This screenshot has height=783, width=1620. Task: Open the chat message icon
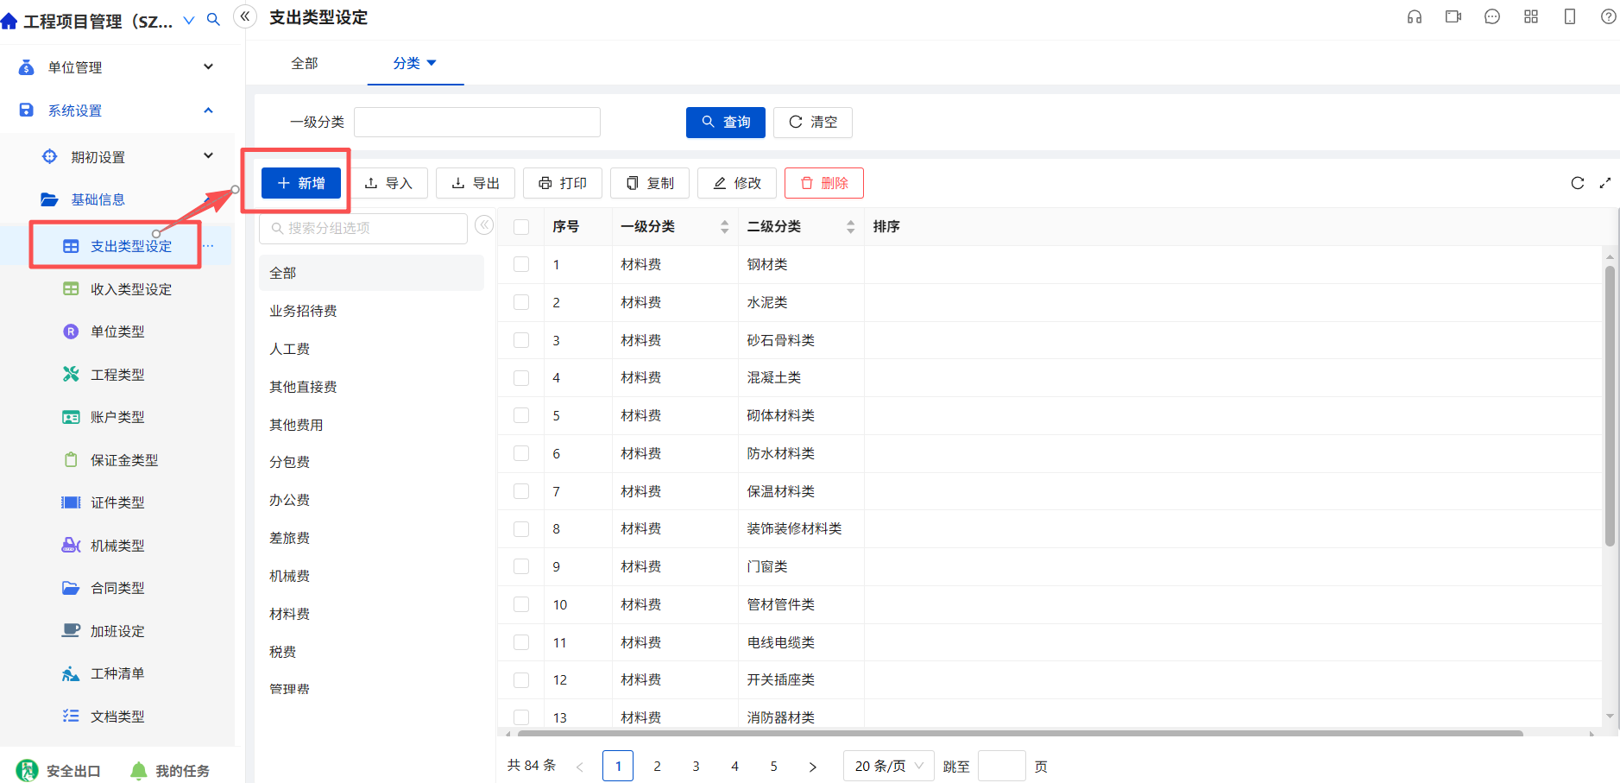[x=1492, y=16]
